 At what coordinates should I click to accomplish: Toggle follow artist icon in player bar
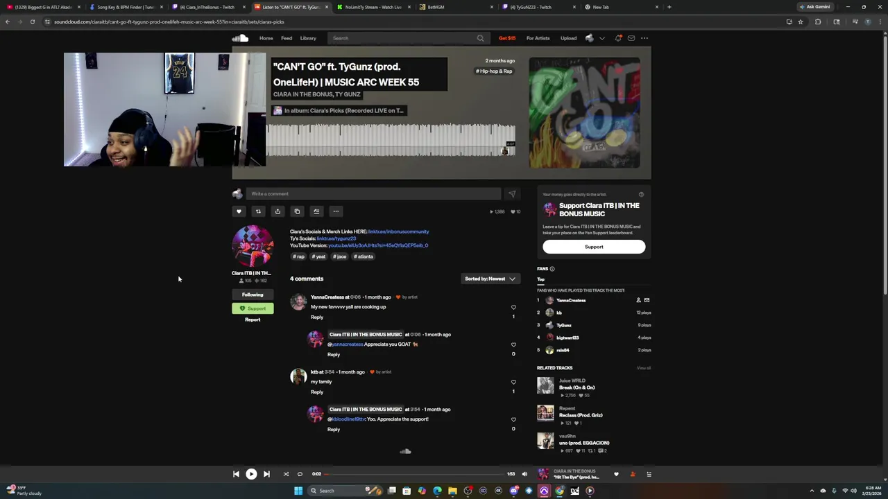click(x=633, y=475)
